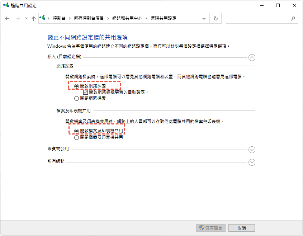Toggle 開啟網路連線裝置的自動設定 checkbox
Image resolution: width=303 pixels, height=236 pixels.
click(85, 93)
